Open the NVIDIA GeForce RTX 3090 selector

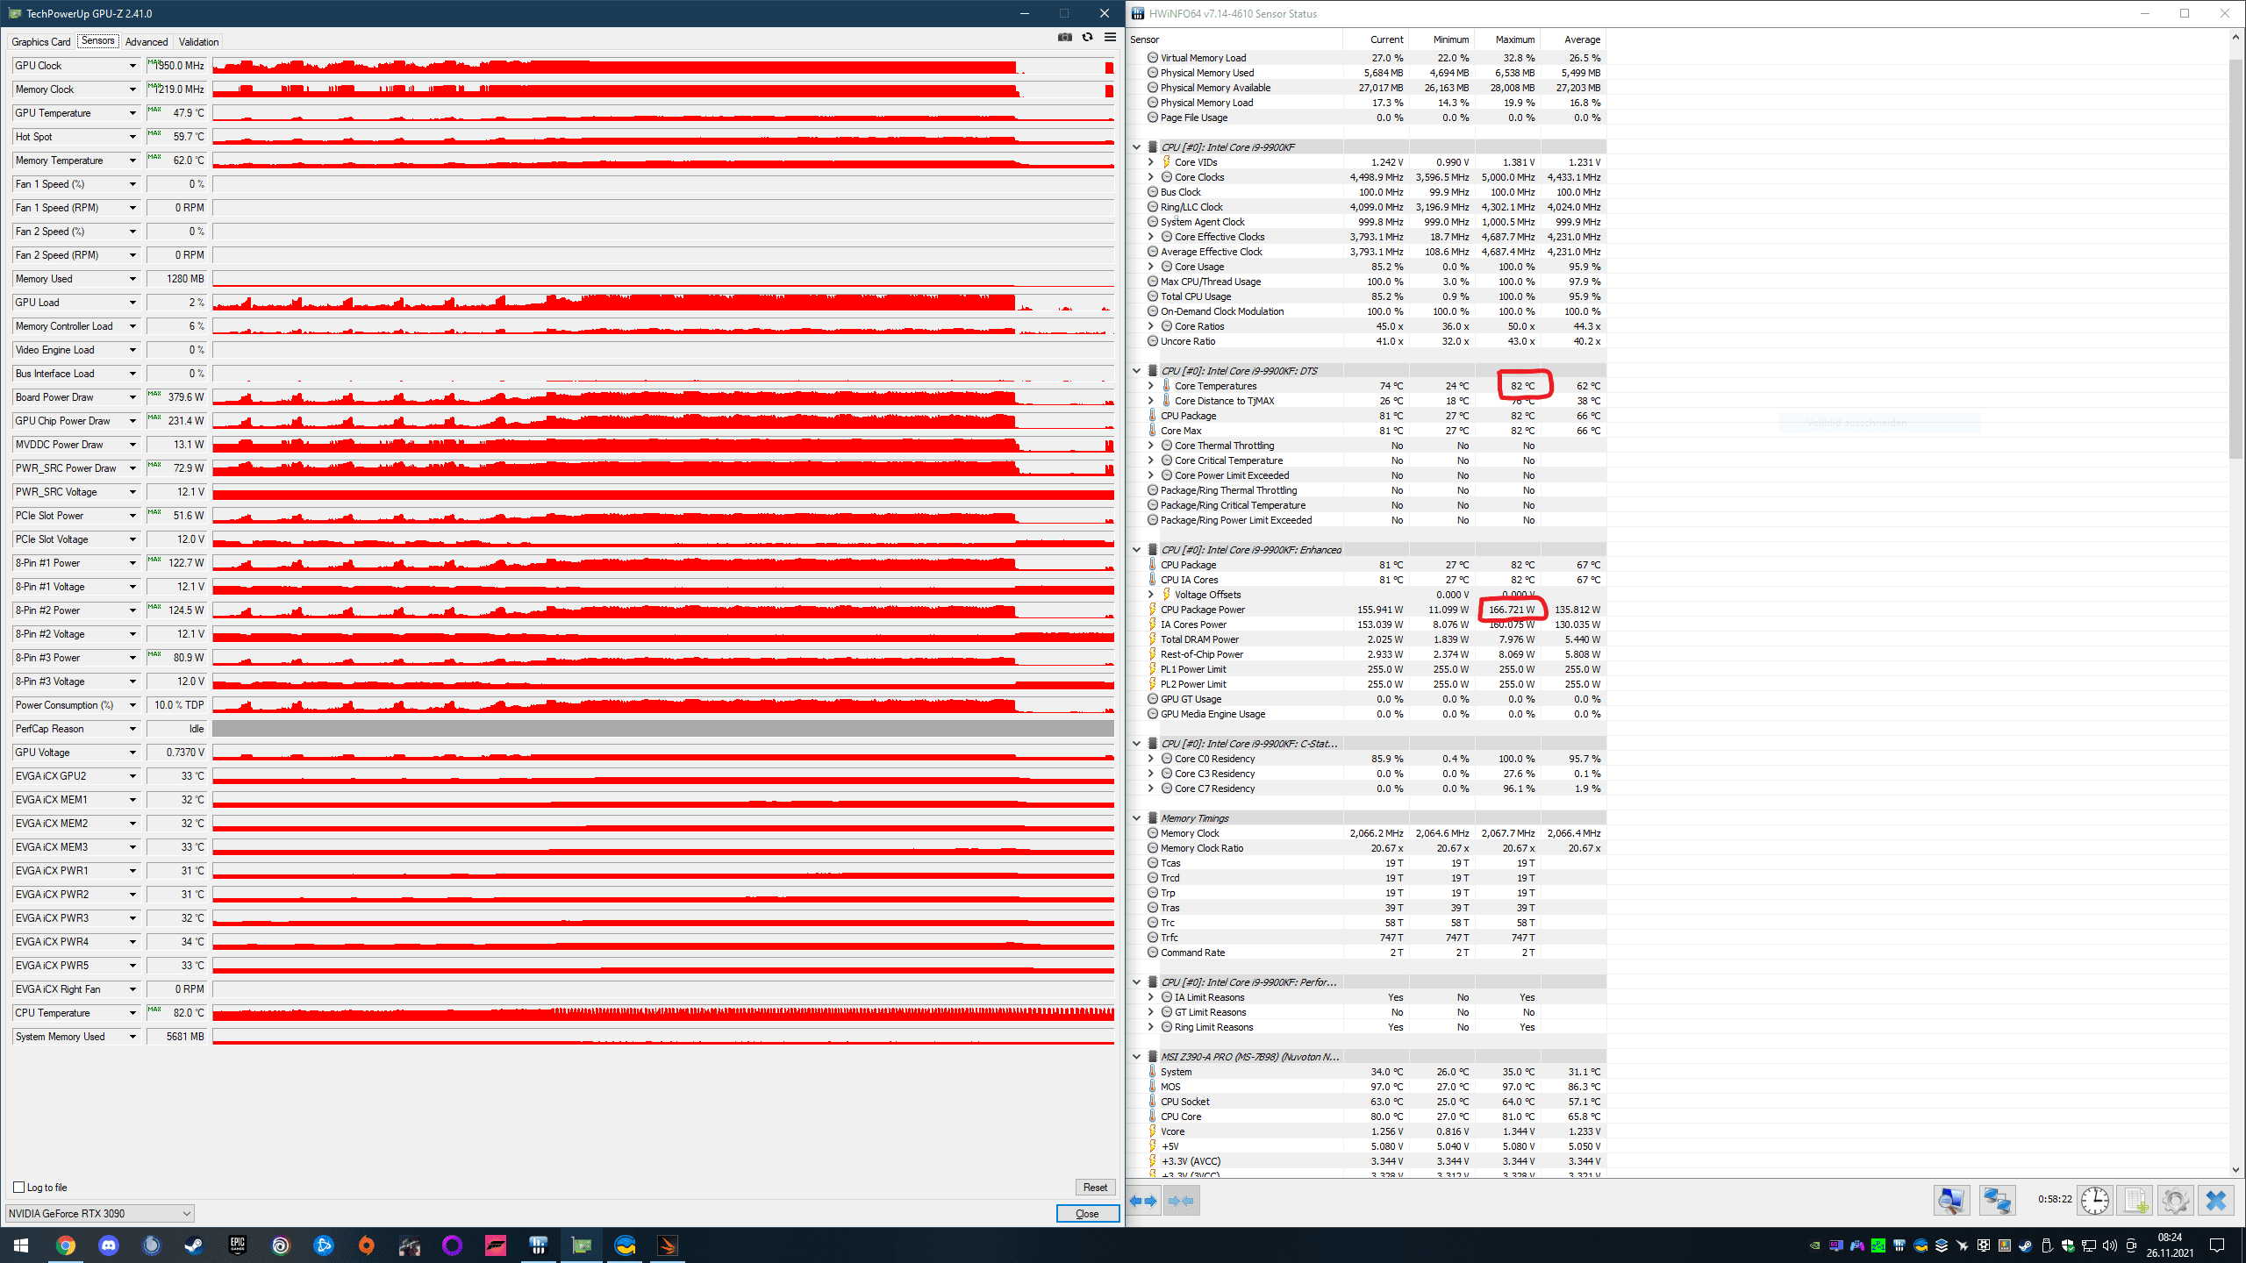tap(99, 1214)
